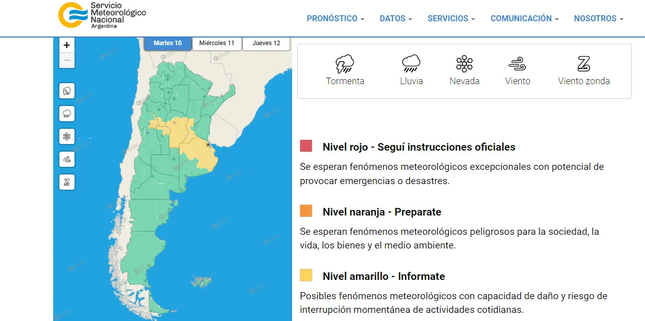This screenshot has width=645, height=321.
Task: Toggle the zonda wind layer on the map sidebar
Action: (66, 182)
